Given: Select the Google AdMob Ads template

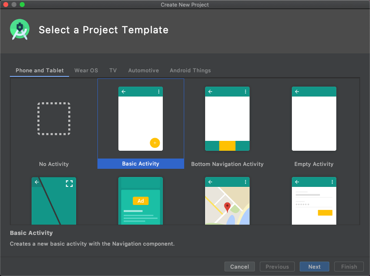Looking at the screenshot, I should click(x=141, y=201).
